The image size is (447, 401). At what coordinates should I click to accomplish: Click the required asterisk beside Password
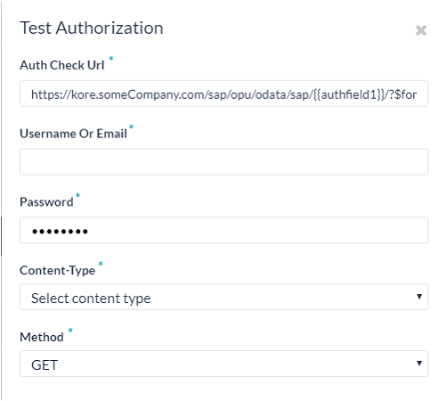pyautogui.click(x=77, y=195)
